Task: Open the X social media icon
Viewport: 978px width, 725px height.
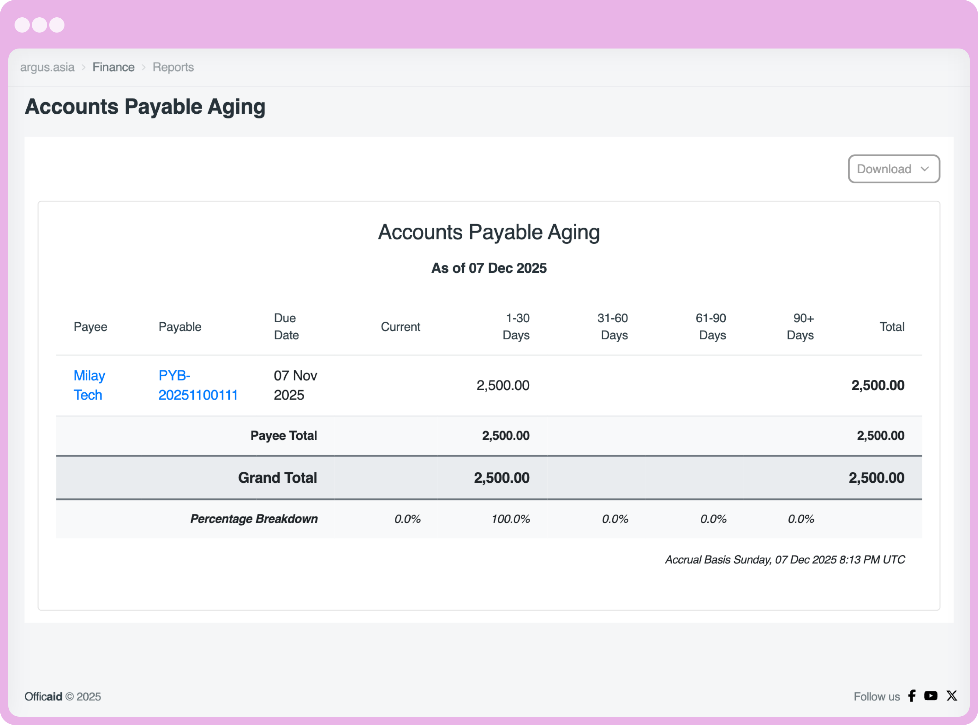Action: tap(952, 696)
